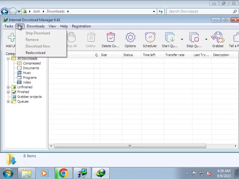Open Windows Media Player taskbar icon
The height and width of the screenshot is (179, 239).
pyautogui.click(x=44, y=173)
